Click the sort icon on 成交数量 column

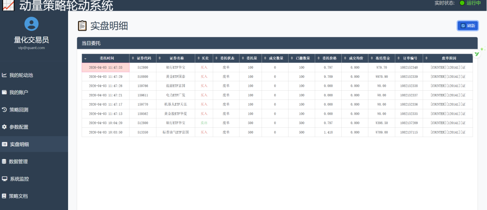point(266,58)
